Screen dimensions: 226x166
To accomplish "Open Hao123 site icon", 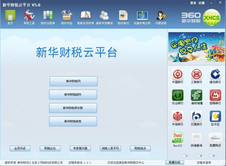I will [x=178, y=137].
